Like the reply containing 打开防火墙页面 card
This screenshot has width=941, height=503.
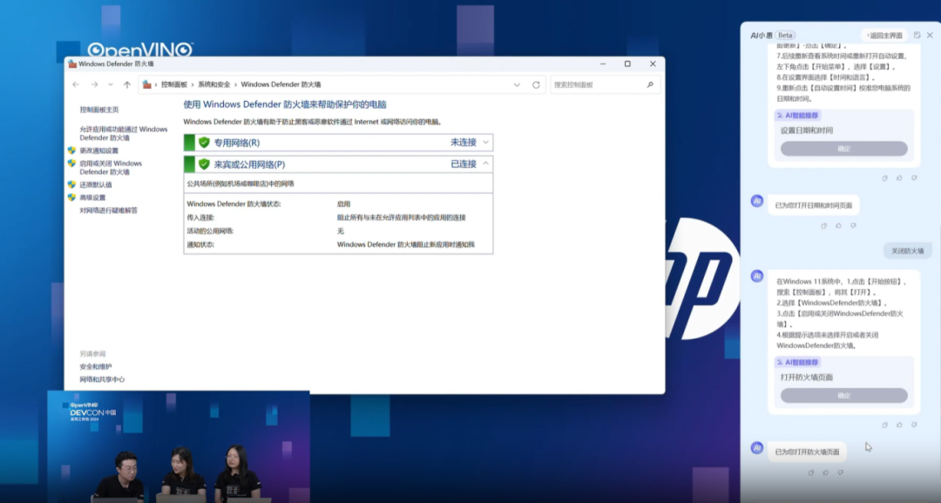(x=899, y=425)
